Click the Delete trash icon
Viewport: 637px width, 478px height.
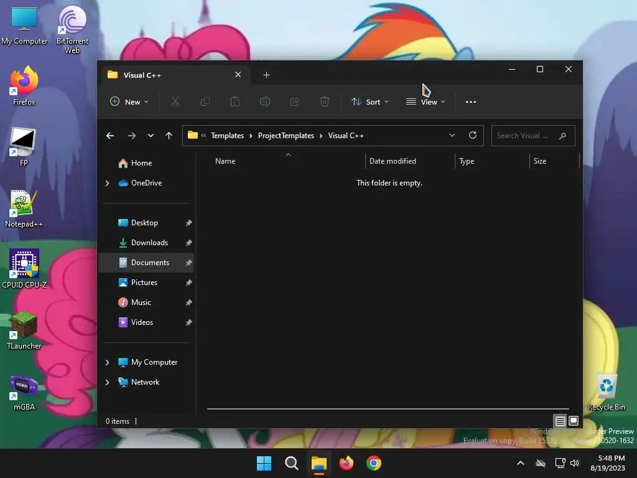(325, 101)
